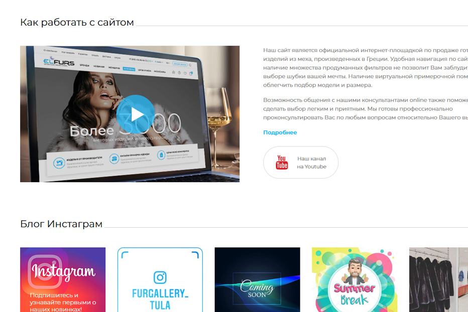Open the Summer Break post thumbnail
Viewport: 468px width, 312px height.
pyautogui.click(x=355, y=279)
